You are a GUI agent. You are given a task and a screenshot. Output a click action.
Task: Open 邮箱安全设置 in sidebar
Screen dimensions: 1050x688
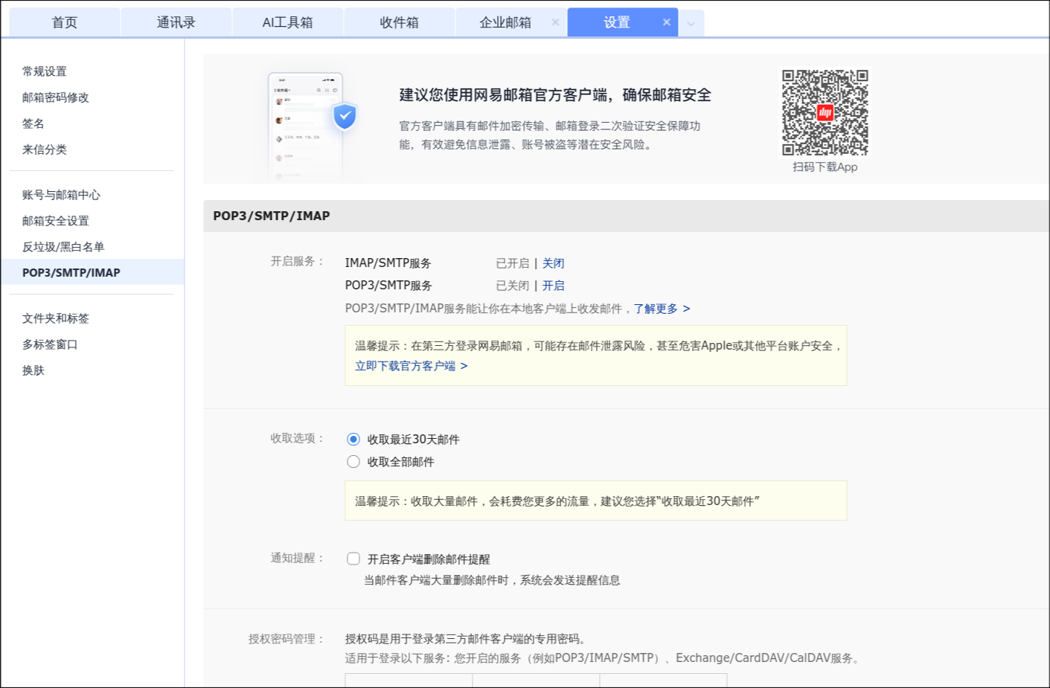[56, 221]
